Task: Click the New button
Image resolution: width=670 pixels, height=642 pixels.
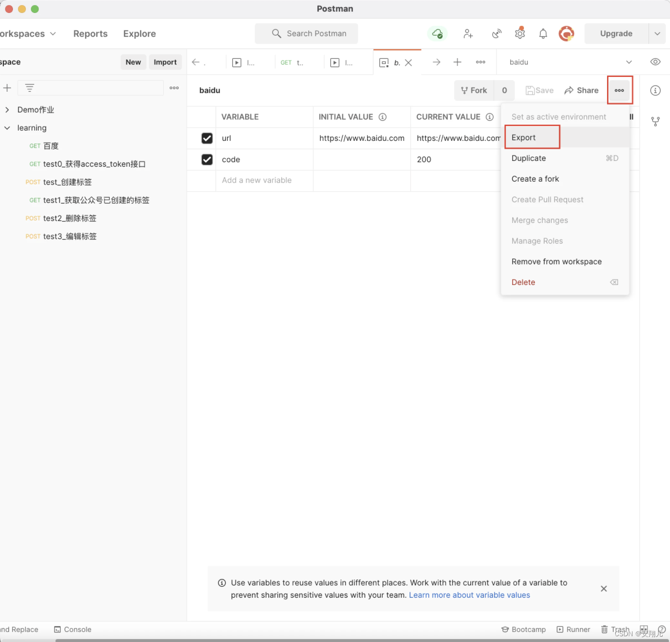Action: pos(134,62)
